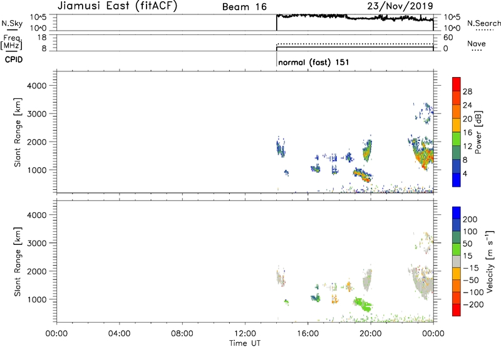Click the red top segment of Power colorbar

pyautogui.click(x=457, y=84)
